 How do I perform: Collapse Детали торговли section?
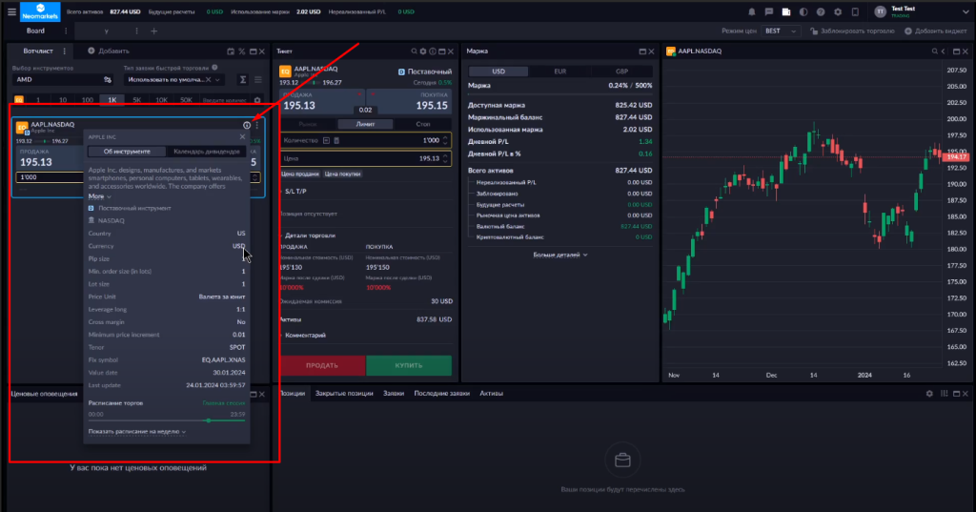pos(308,236)
